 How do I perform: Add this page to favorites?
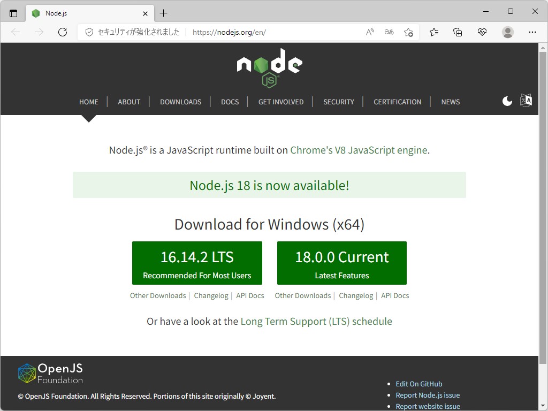(x=408, y=32)
